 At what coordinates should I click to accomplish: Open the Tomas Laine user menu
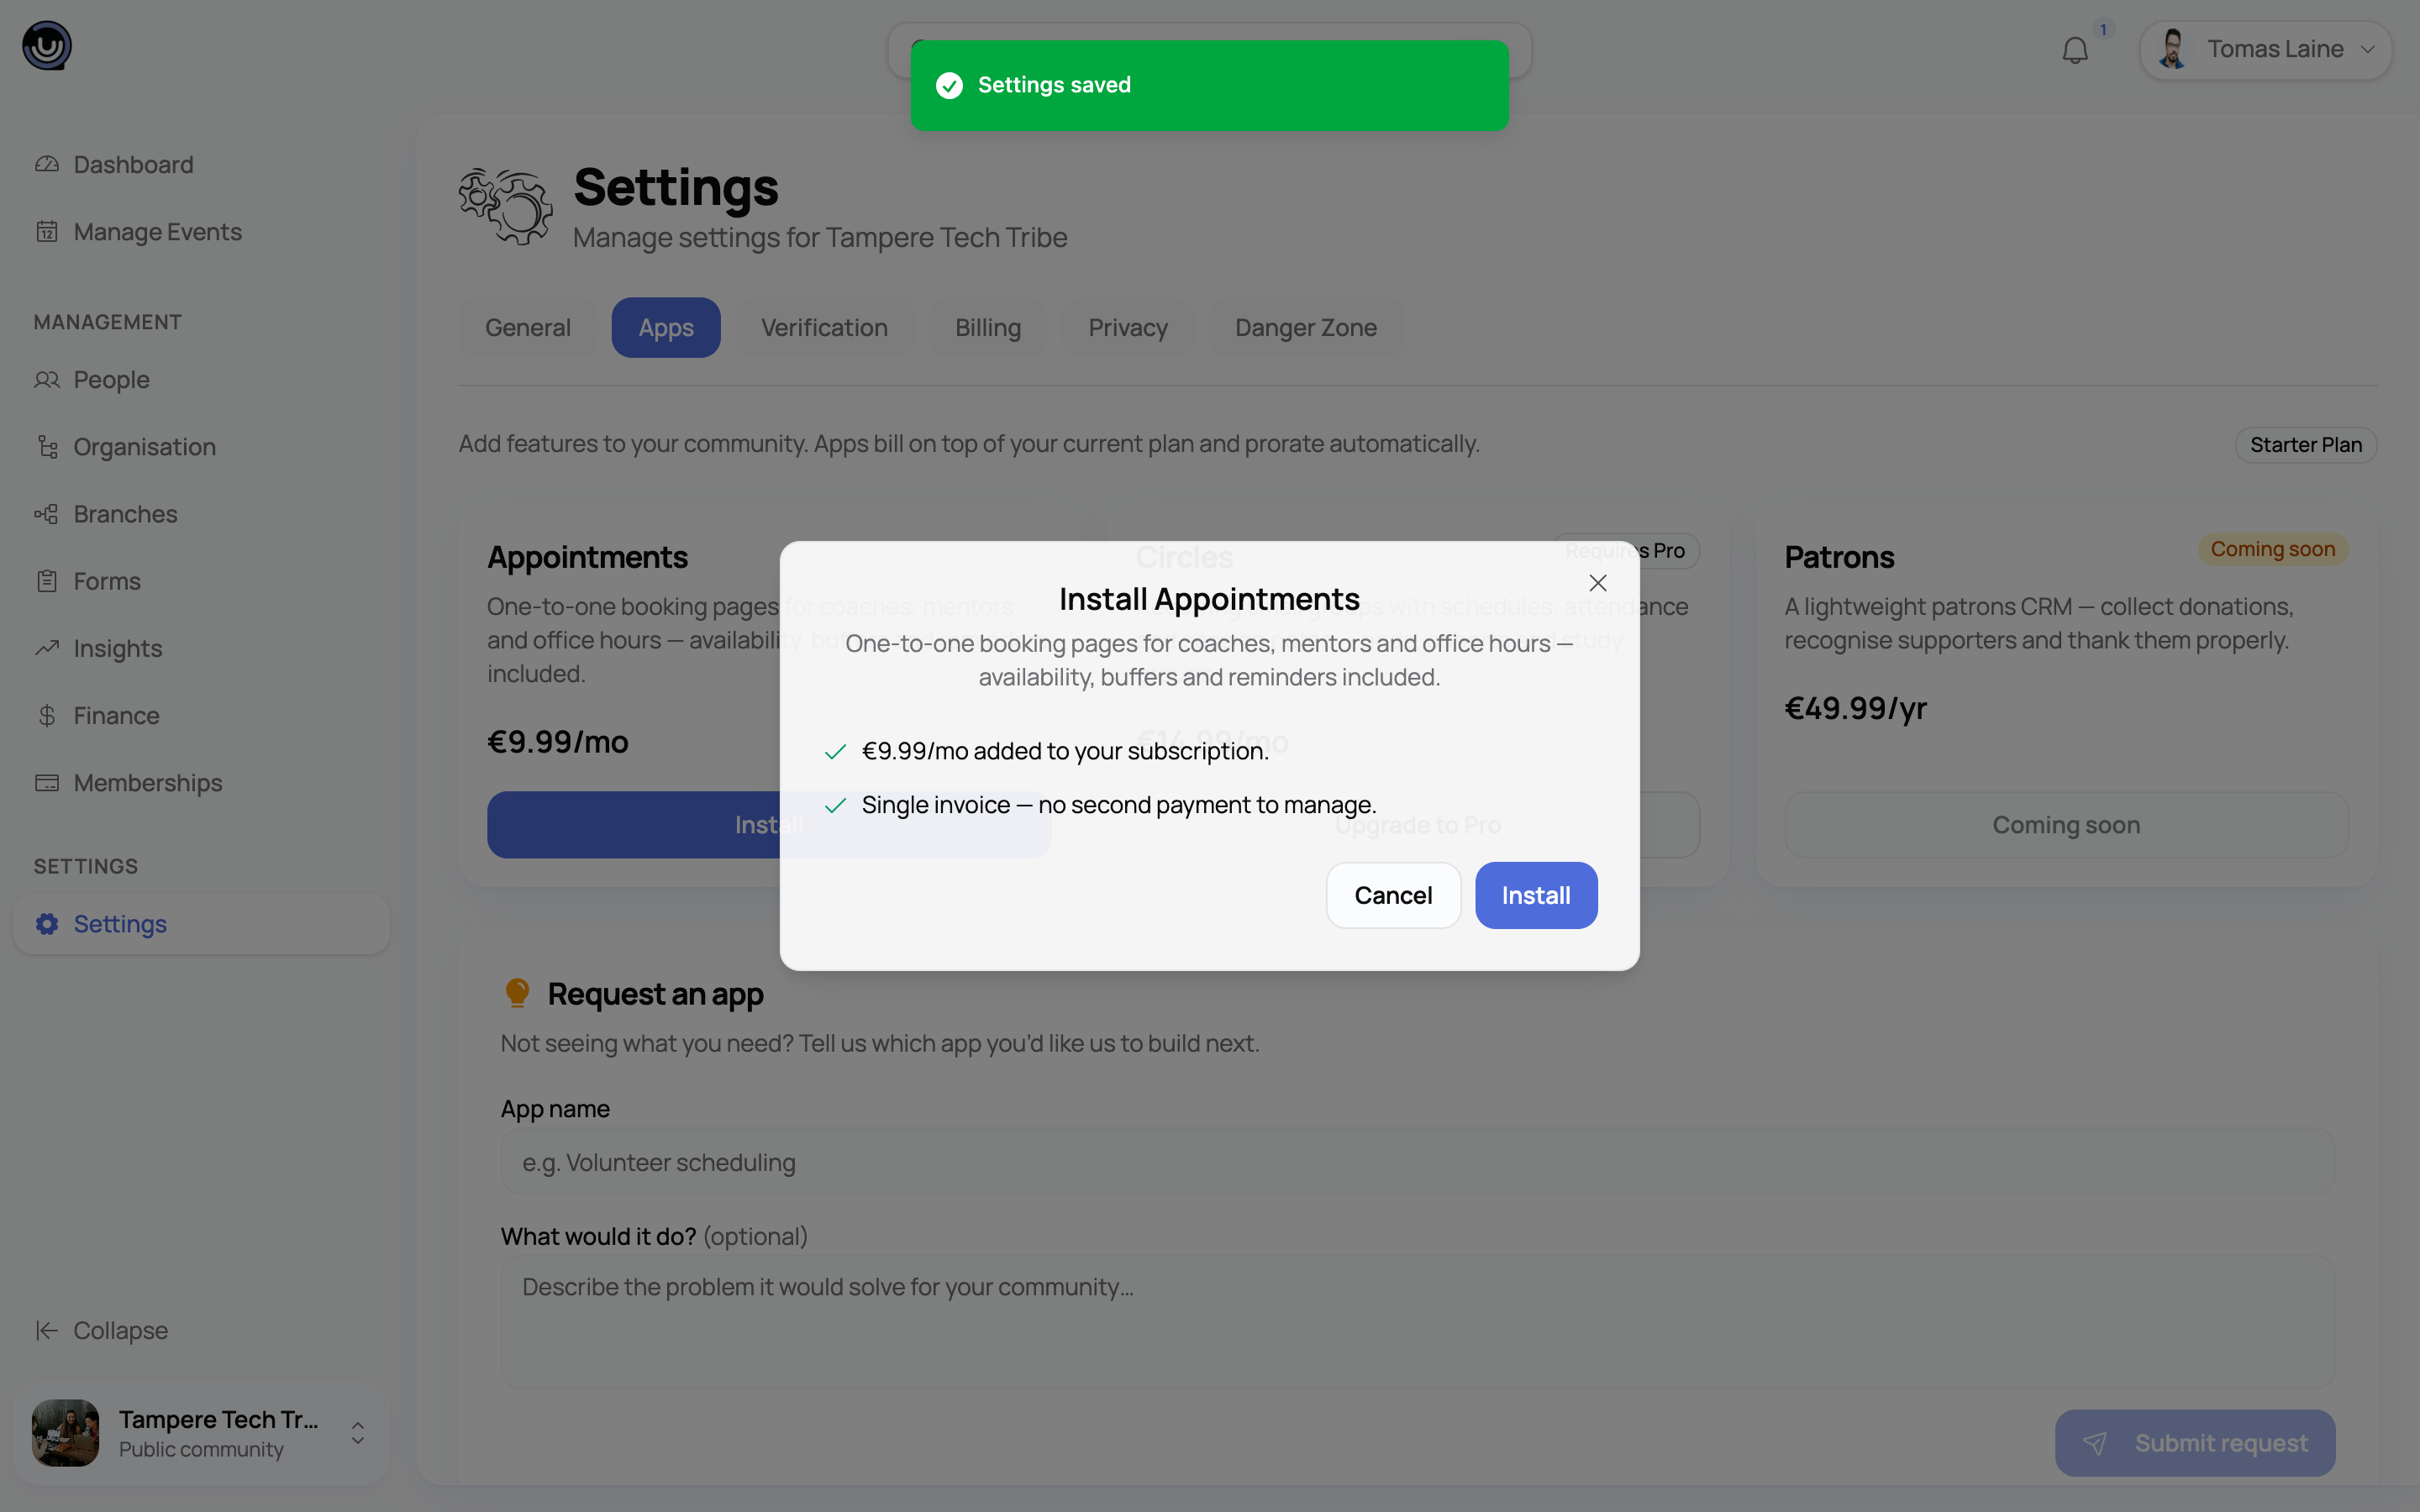[2265, 50]
